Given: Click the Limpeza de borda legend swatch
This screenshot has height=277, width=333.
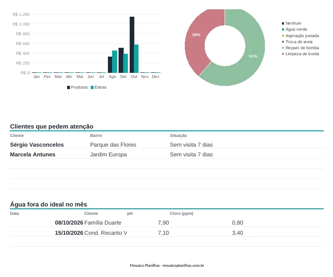Looking at the screenshot, I should tap(283, 54).
